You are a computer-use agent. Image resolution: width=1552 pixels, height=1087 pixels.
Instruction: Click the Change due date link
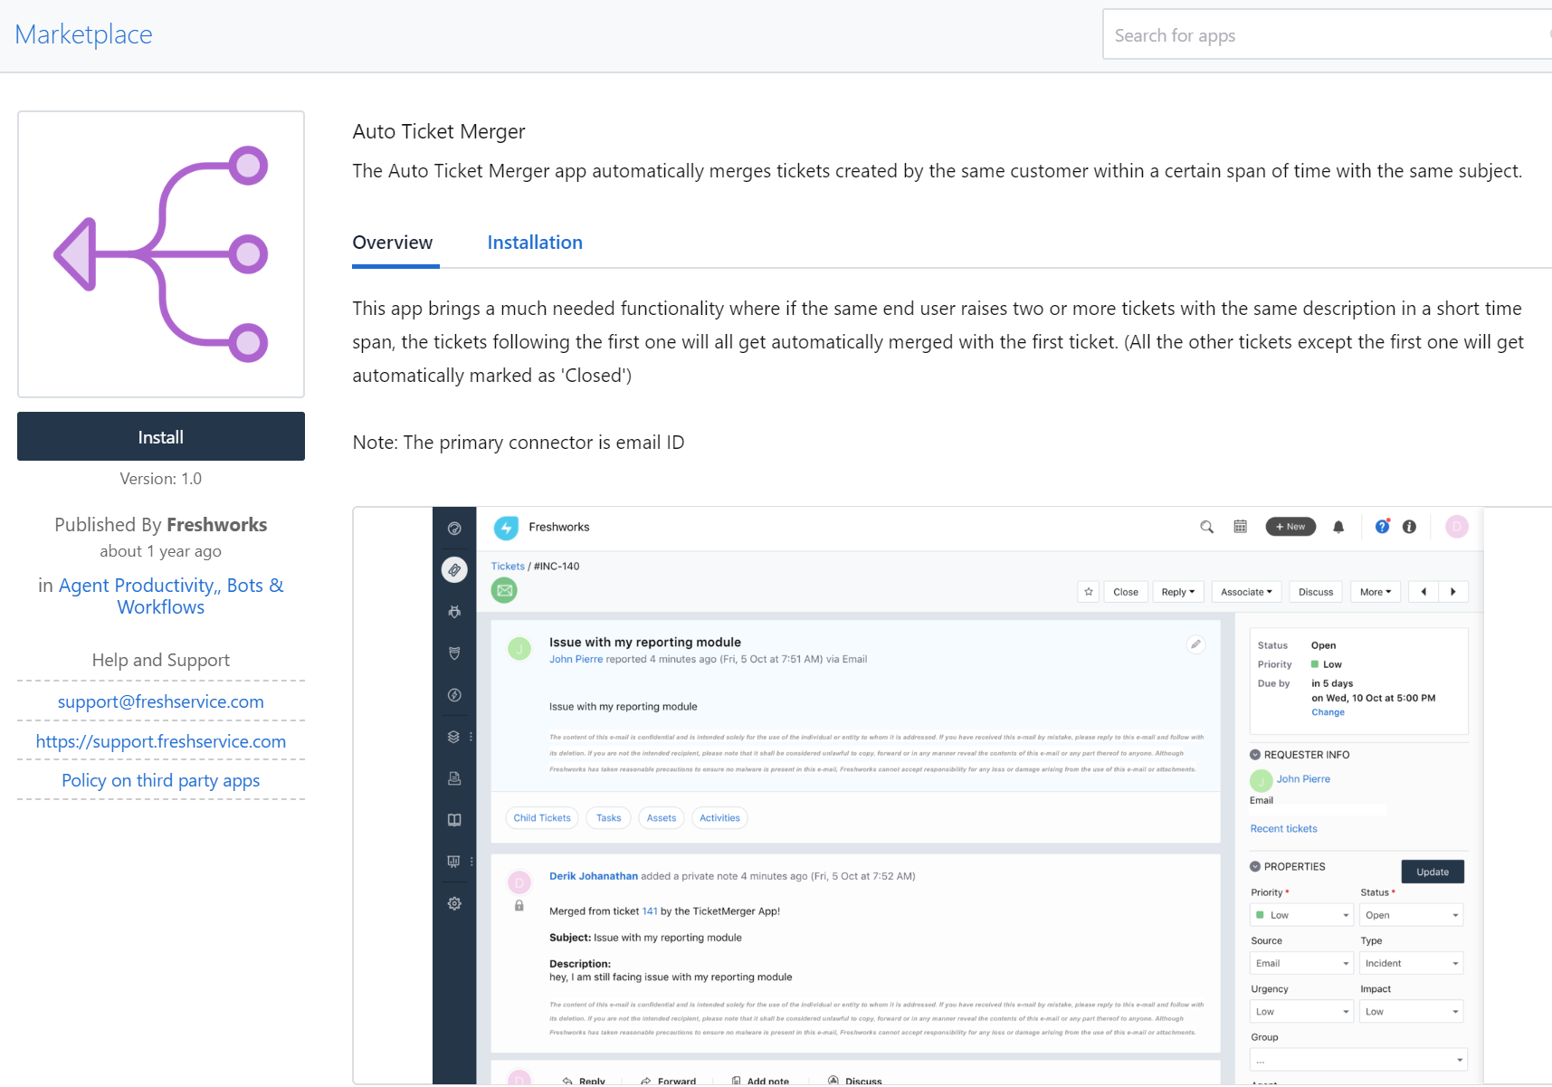coord(1328,712)
